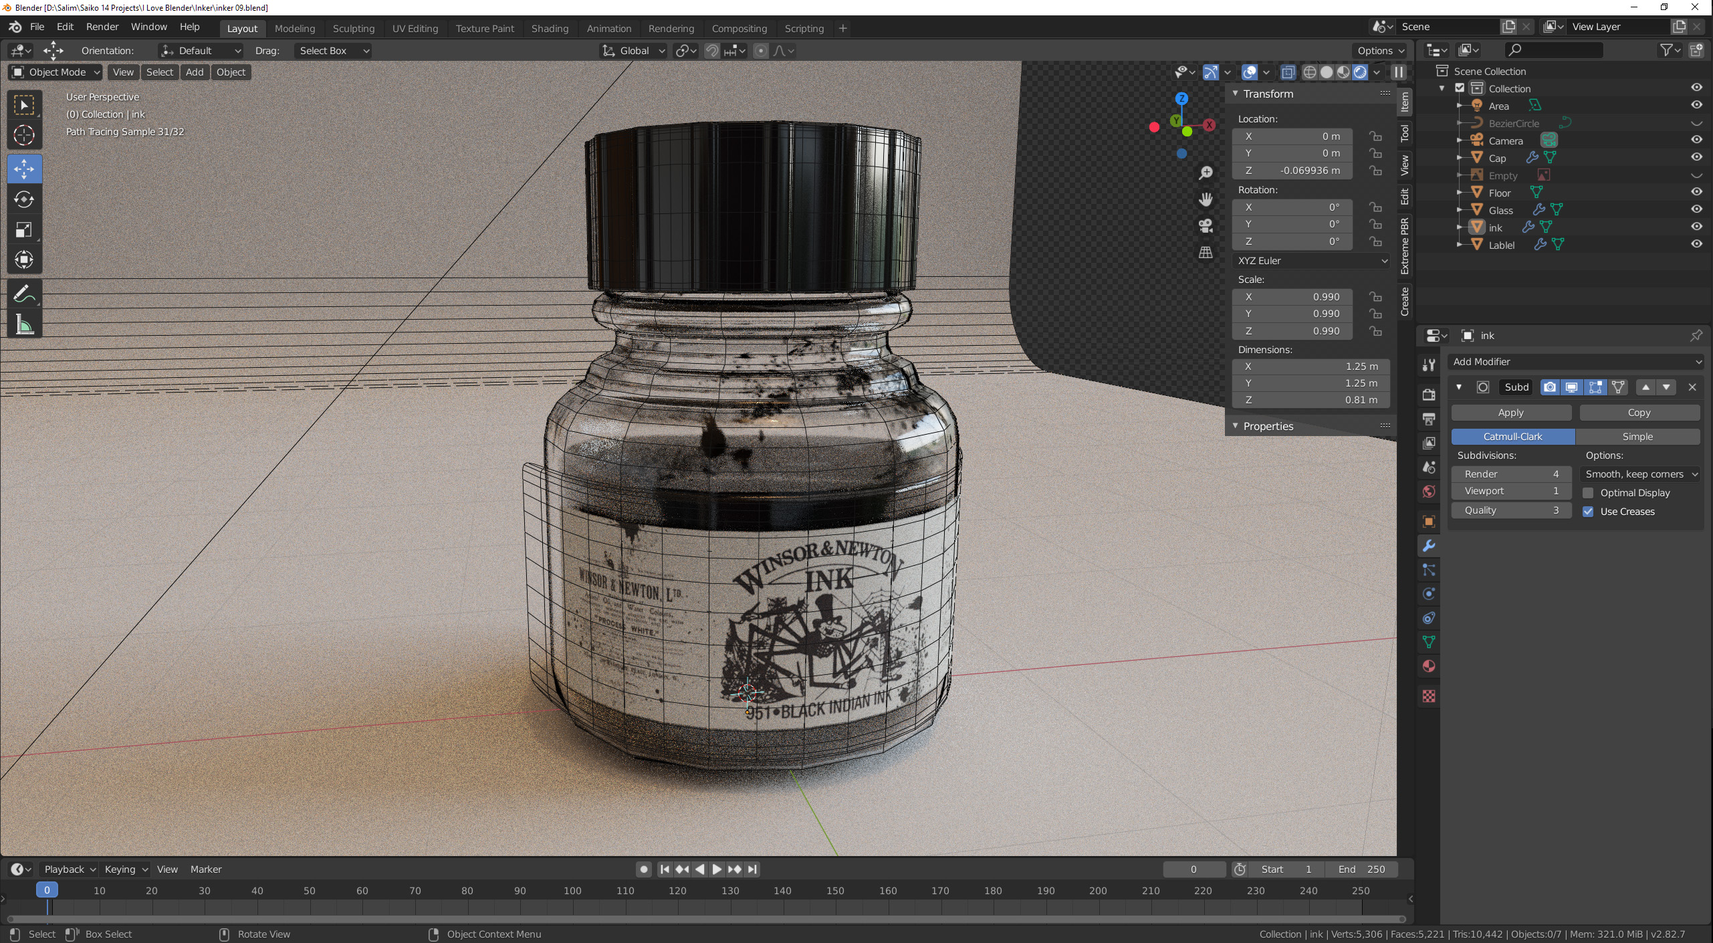This screenshot has height=943, width=1713.
Task: Select the Rotate tool
Action: pyautogui.click(x=24, y=199)
